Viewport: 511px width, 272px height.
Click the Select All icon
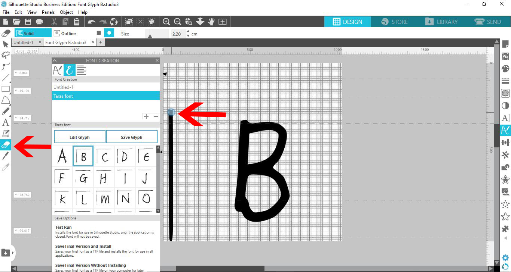coord(129,22)
